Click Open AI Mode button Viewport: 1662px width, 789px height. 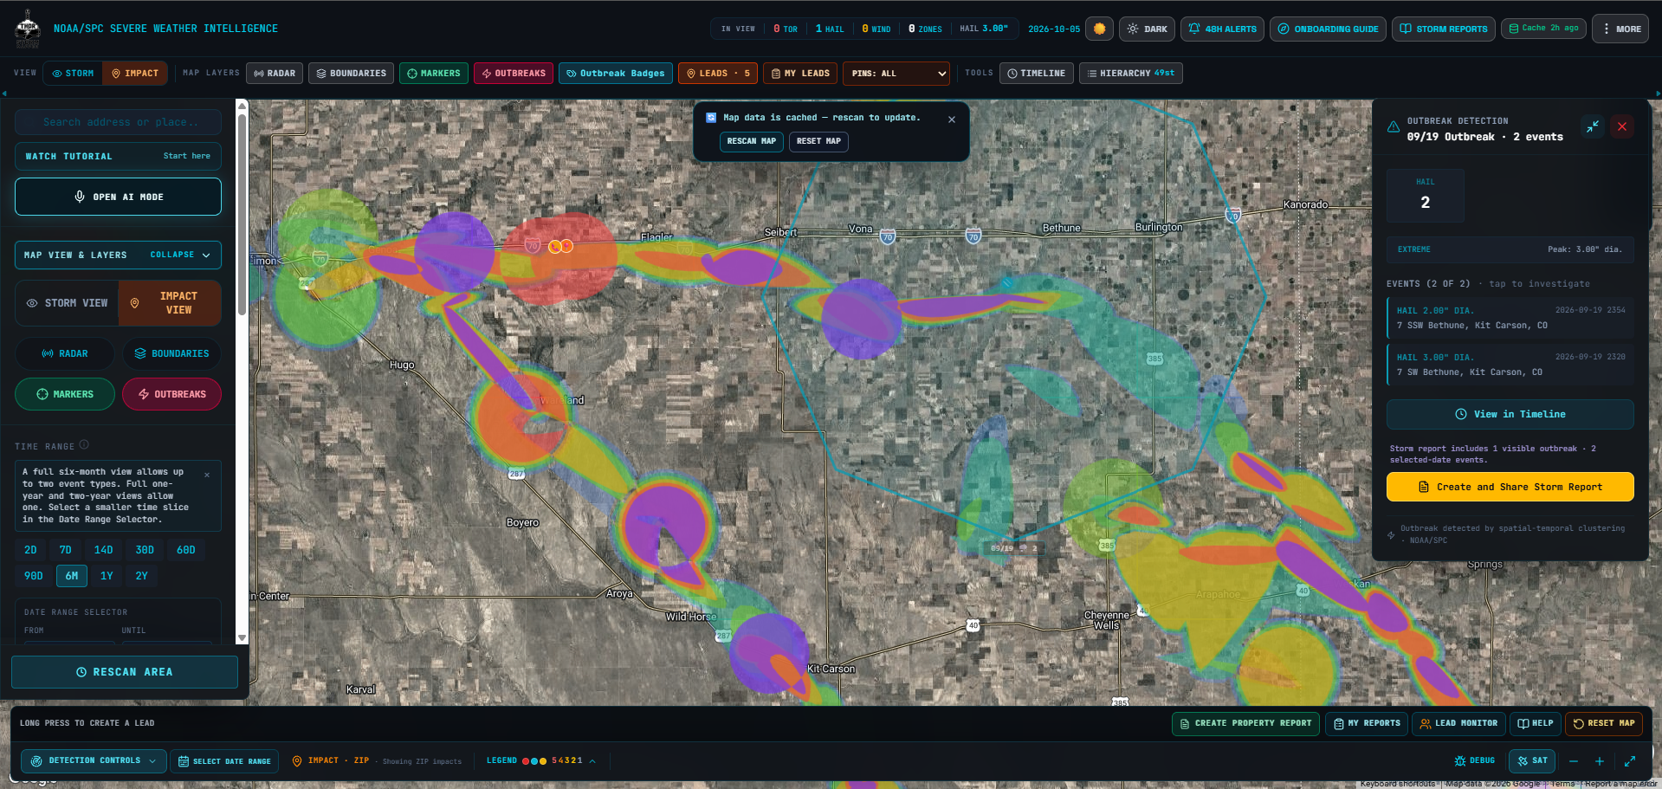click(118, 197)
